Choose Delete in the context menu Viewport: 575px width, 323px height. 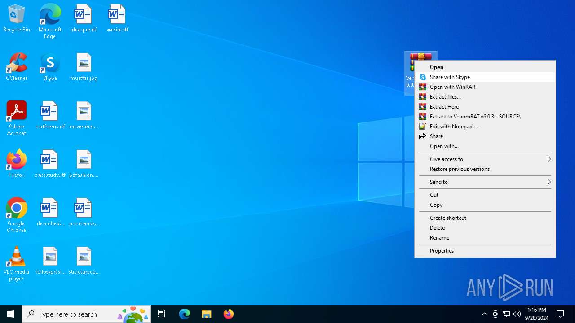tap(485, 228)
